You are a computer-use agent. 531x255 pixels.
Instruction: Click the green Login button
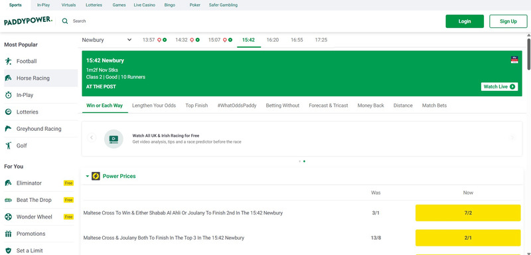tap(465, 21)
